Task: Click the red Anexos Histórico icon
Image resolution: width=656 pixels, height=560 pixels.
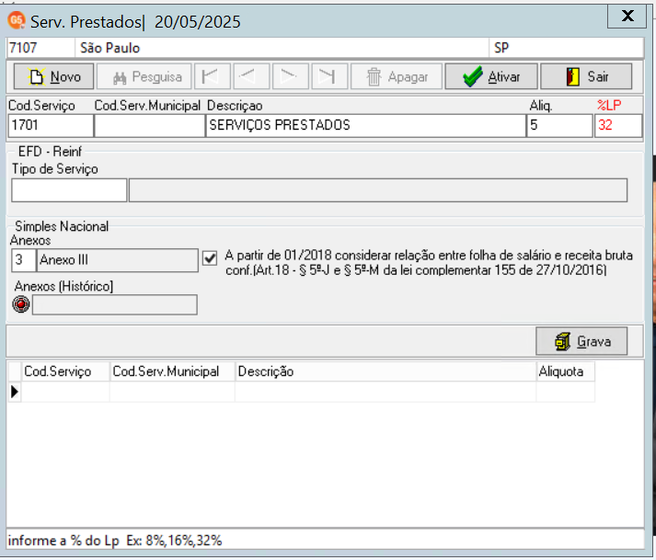Action: coord(21,304)
